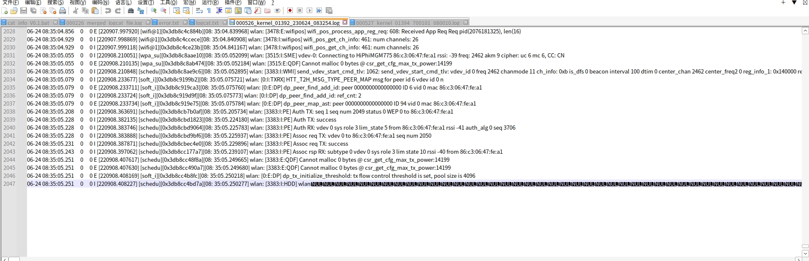Click the horizontal scrollbar left arrow
809x261 pixels.
[x=4, y=259]
